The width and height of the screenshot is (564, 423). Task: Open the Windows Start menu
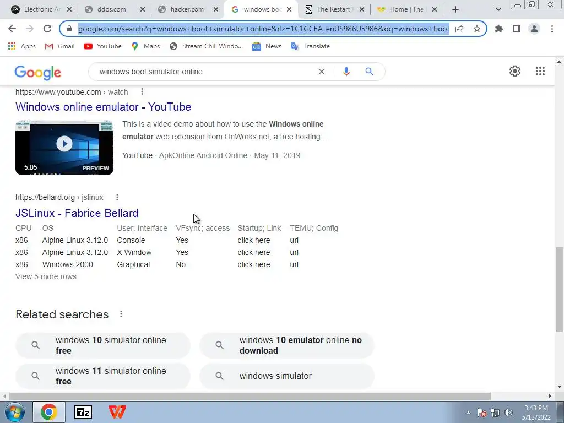click(x=14, y=412)
